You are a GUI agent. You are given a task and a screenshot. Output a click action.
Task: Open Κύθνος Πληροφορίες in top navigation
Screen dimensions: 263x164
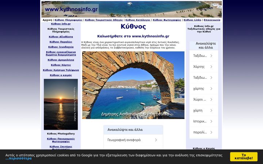click(x=68, y=20)
